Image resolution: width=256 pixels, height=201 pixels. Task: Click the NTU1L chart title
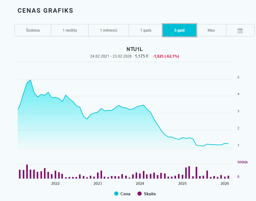pos(135,49)
